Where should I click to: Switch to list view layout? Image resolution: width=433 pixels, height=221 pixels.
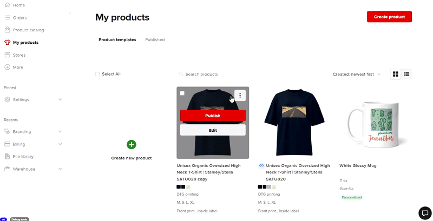click(406, 74)
